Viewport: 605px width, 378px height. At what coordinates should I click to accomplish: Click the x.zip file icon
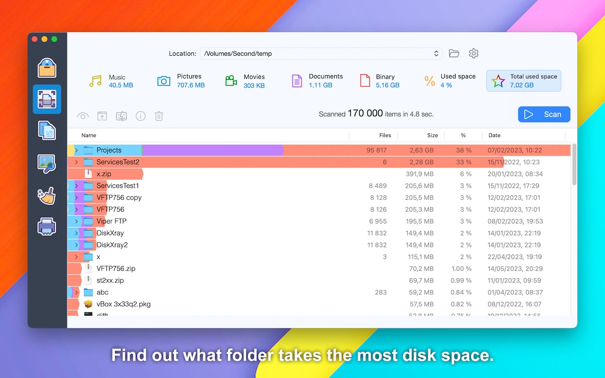(88, 174)
